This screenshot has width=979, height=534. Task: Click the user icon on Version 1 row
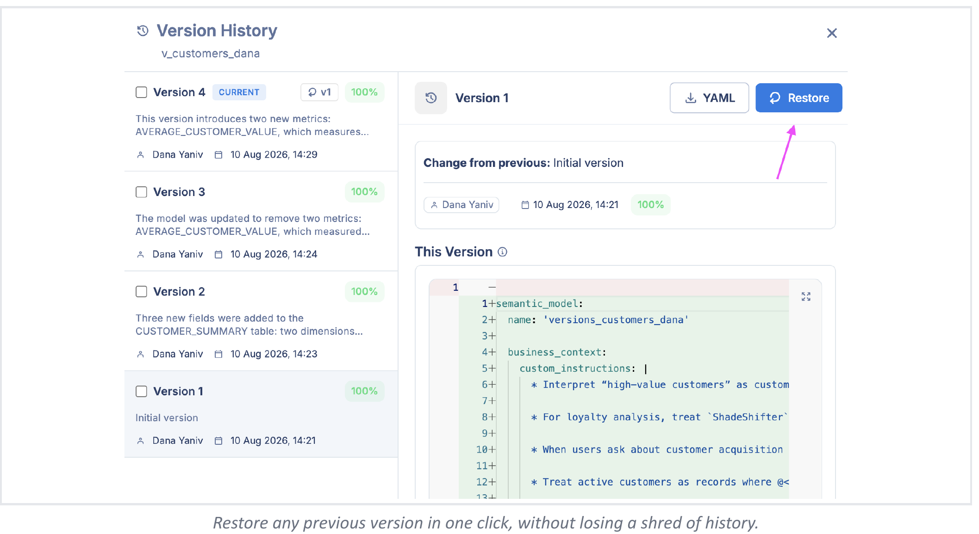[141, 441]
